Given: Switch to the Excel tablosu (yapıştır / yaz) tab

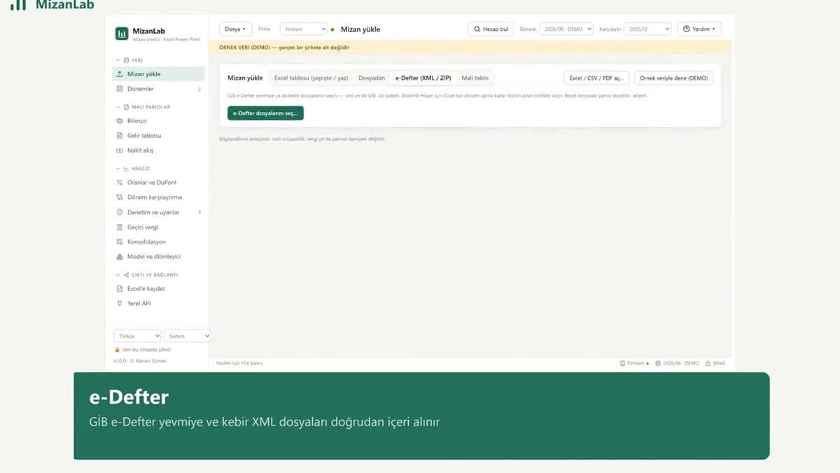Looking at the screenshot, I should [x=311, y=78].
